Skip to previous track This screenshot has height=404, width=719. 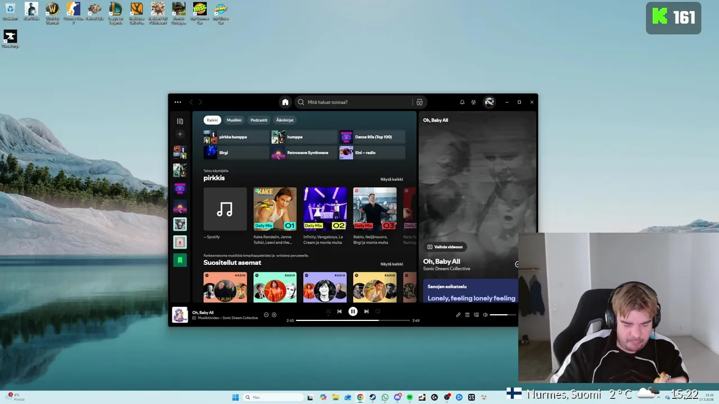coord(339,311)
